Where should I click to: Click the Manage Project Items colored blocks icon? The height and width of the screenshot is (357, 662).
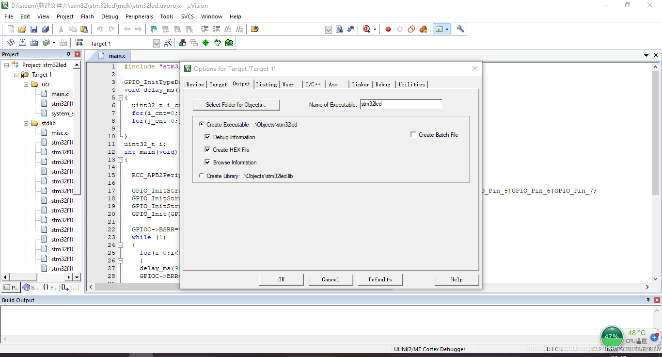point(183,43)
